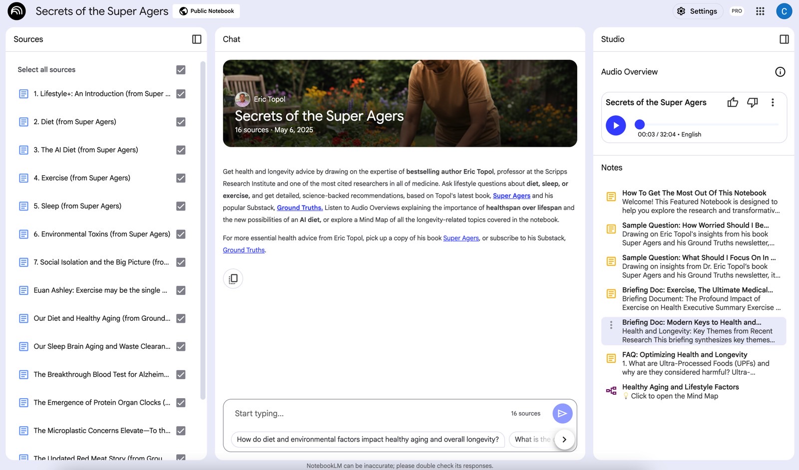799x470 pixels.
Task: Click the source icon for Sleep
Action: tap(23, 206)
